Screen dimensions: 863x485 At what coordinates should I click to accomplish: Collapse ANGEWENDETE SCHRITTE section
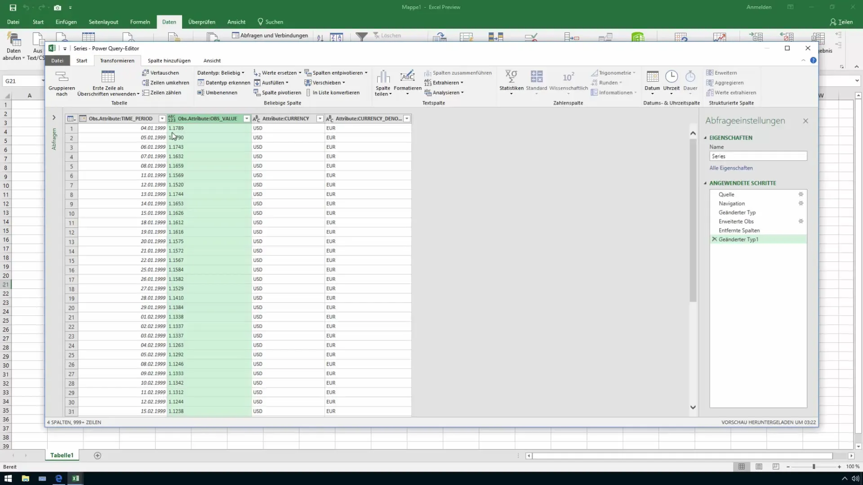(x=705, y=183)
